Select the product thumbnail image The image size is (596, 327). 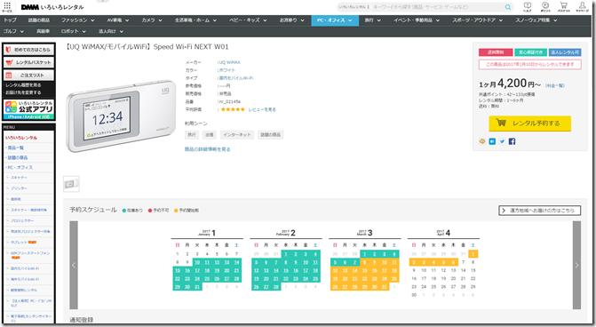[71, 184]
